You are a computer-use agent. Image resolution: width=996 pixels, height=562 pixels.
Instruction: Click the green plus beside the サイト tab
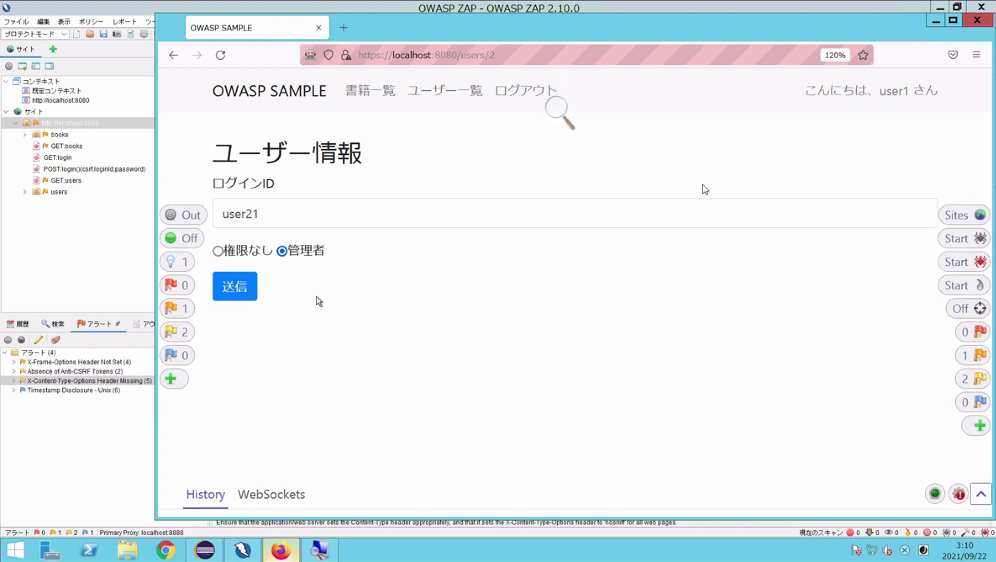pos(53,49)
